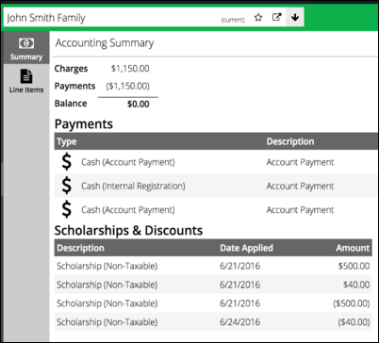Click dollar icon for Cash (Internal Registration)

pyautogui.click(x=67, y=186)
